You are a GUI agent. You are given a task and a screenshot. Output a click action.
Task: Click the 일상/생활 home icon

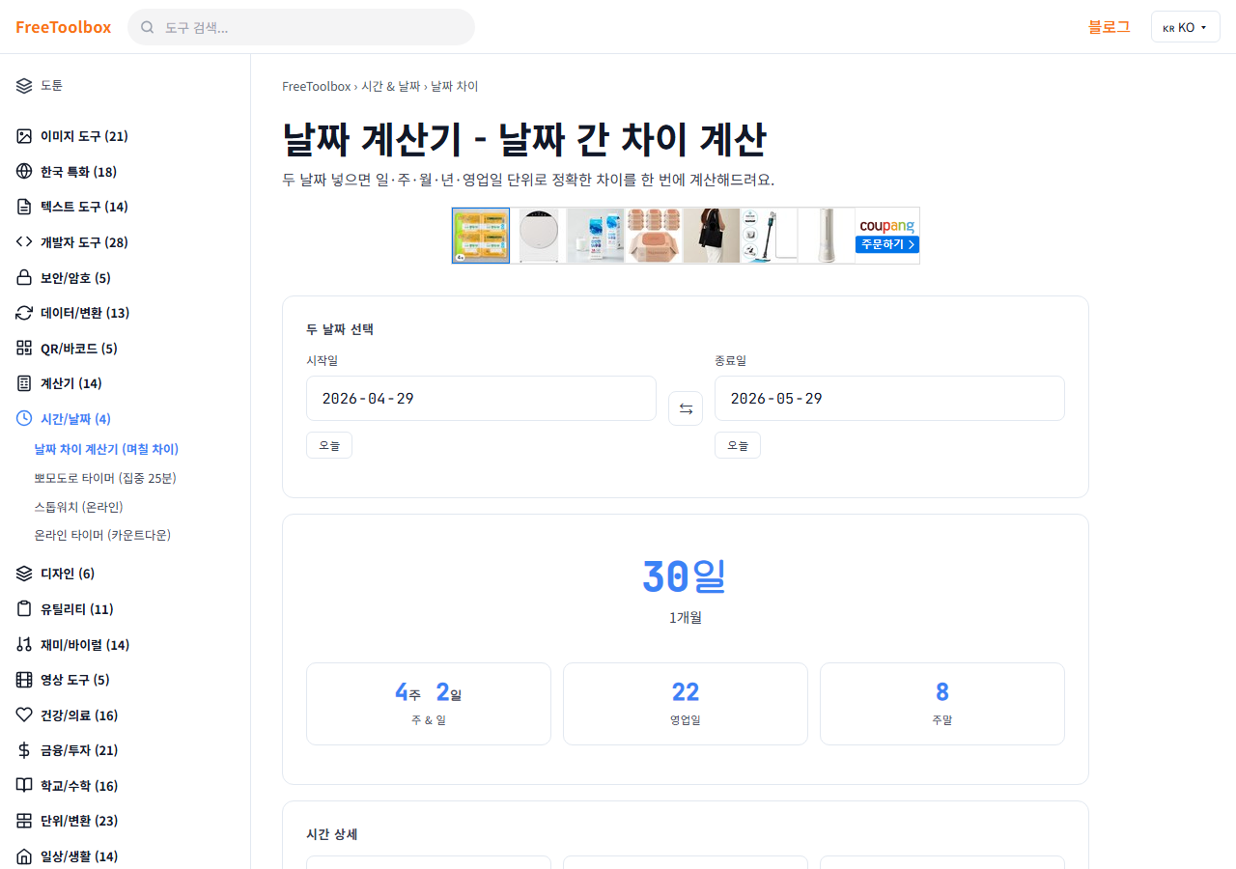tap(24, 856)
